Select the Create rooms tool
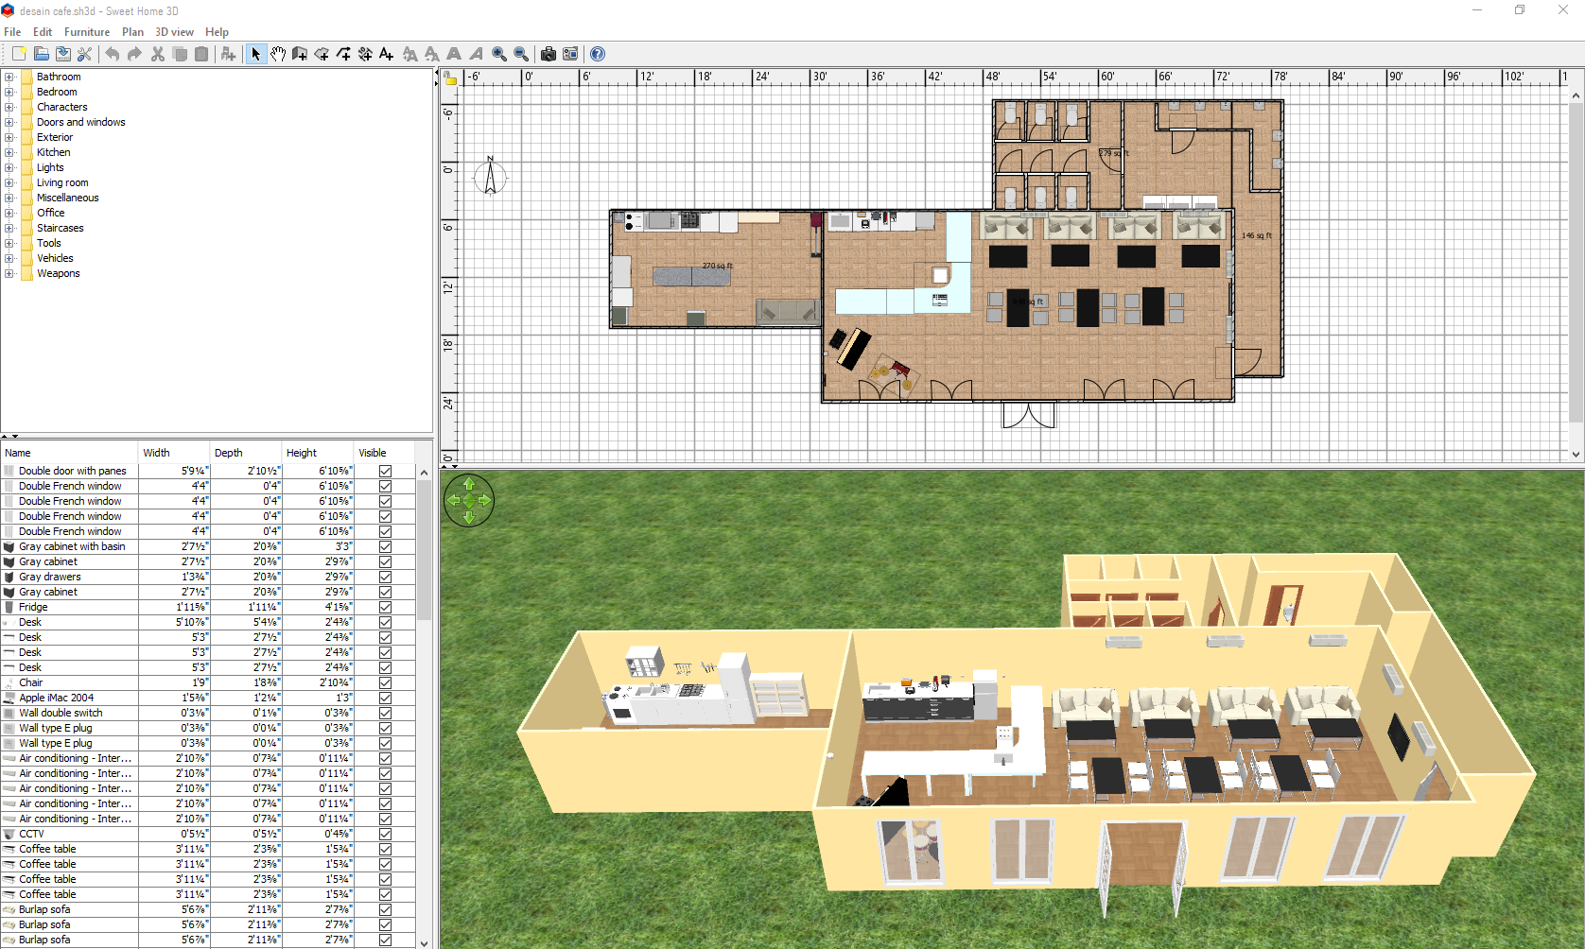Screen dimensions: 1585x949 point(322,54)
